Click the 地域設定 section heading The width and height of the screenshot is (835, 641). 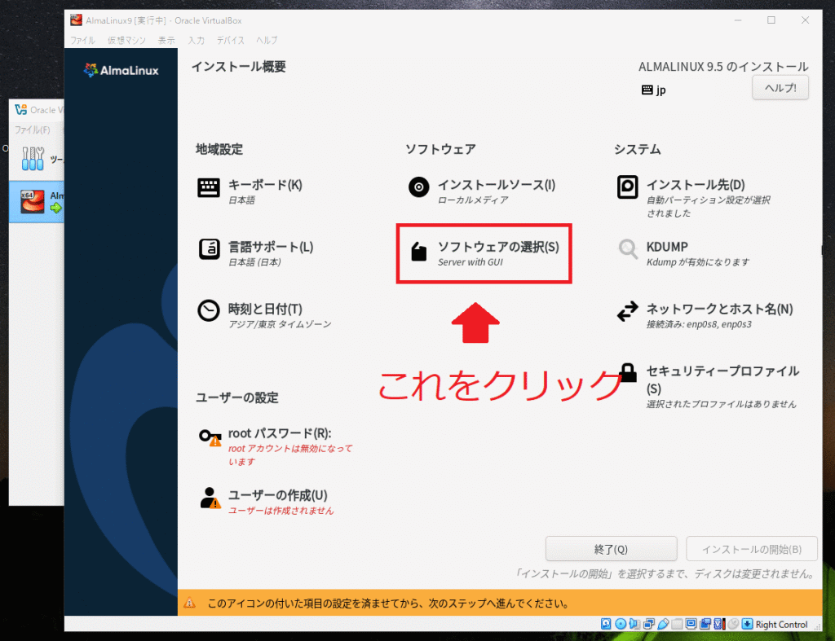pos(219,150)
